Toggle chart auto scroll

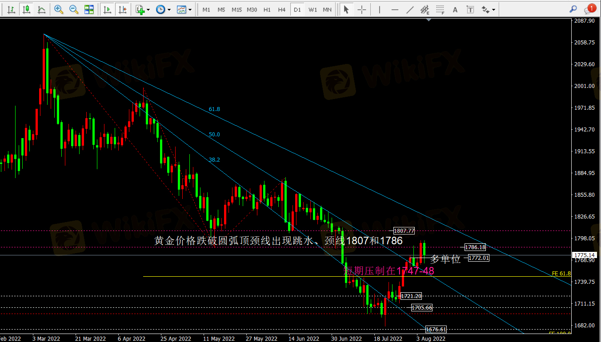107,9
